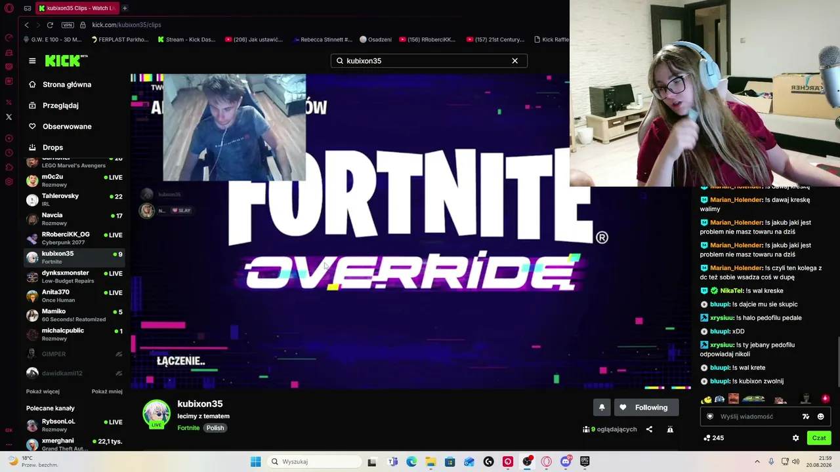Open volume control in system tray
Viewport: 840px width, 472px height.
[795, 462]
